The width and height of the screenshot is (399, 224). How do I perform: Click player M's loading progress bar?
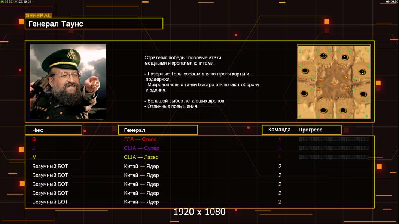333,157
